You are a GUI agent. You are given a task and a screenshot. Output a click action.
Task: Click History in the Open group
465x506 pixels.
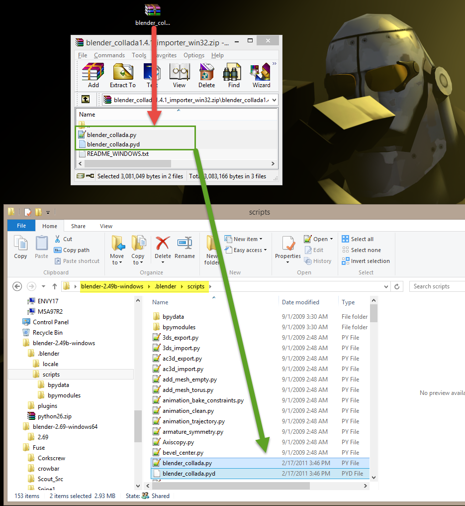318,261
